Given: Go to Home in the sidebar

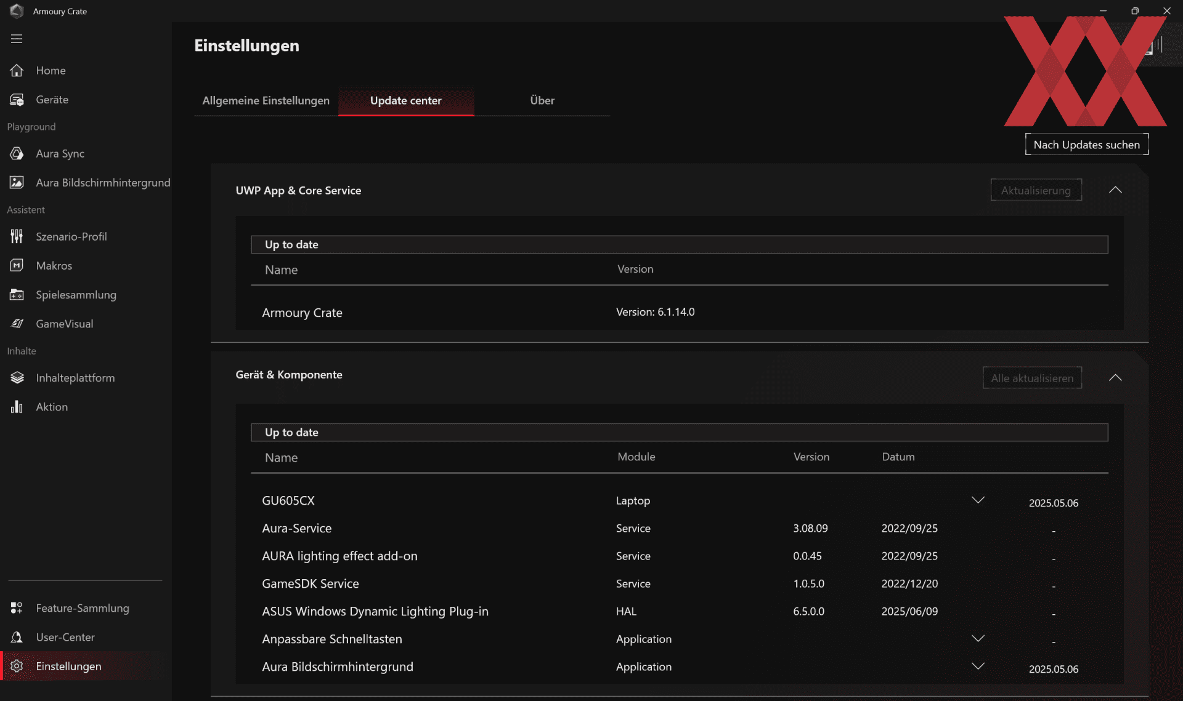Looking at the screenshot, I should pos(51,70).
